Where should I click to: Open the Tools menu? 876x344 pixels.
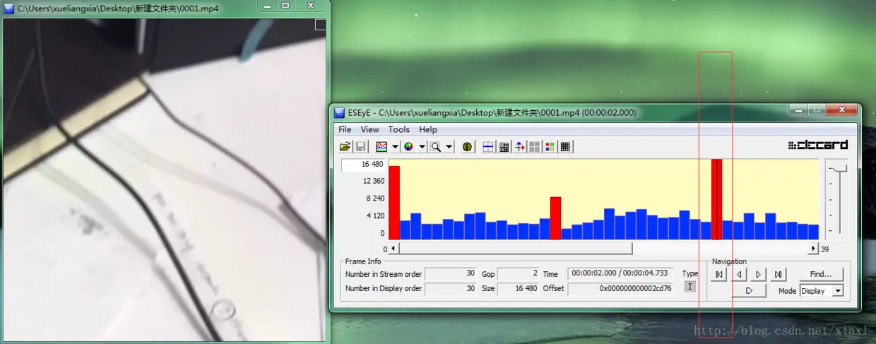[399, 129]
